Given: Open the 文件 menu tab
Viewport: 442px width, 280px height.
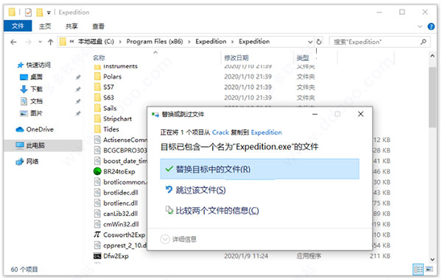Looking at the screenshot, I should coord(18,26).
